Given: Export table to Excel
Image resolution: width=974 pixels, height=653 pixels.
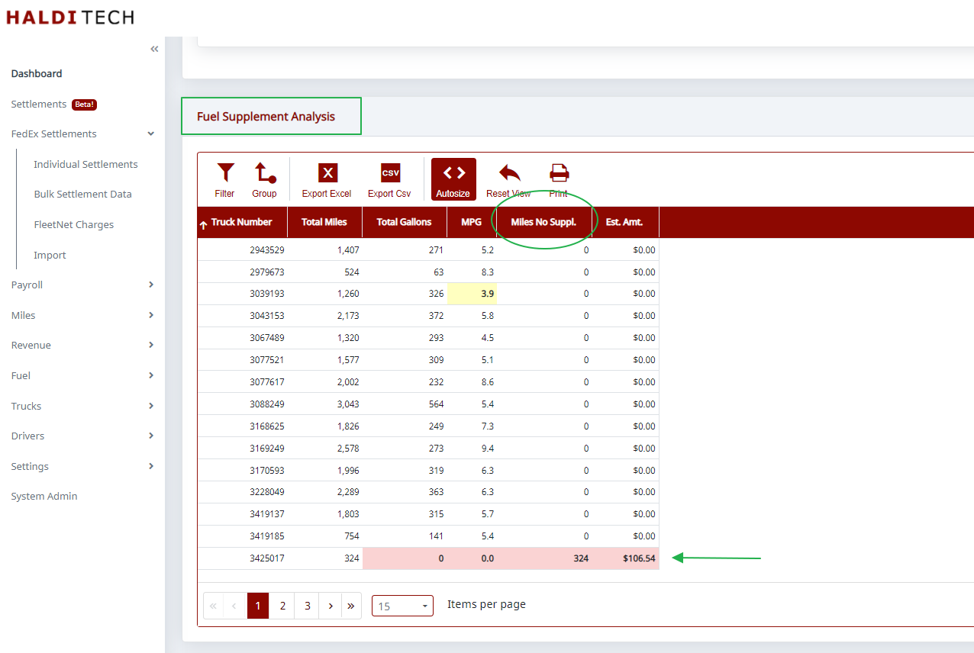Looking at the screenshot, I should pyautogui.click(x=327, y=180).
